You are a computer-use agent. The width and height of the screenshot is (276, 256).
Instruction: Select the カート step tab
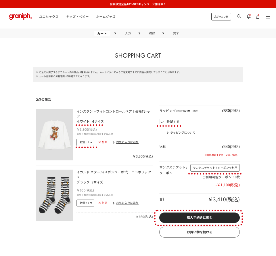click(x=102, y=33)
